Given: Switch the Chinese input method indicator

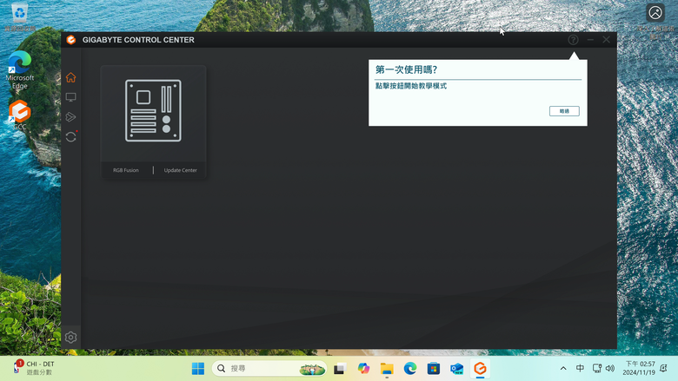Looking at the screenshot, I should coord(580,368).
